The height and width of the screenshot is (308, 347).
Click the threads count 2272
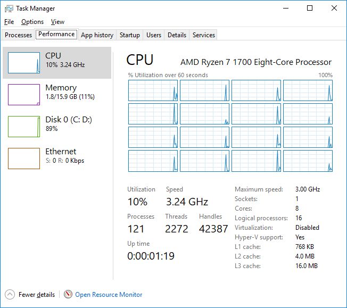(176, 229)
